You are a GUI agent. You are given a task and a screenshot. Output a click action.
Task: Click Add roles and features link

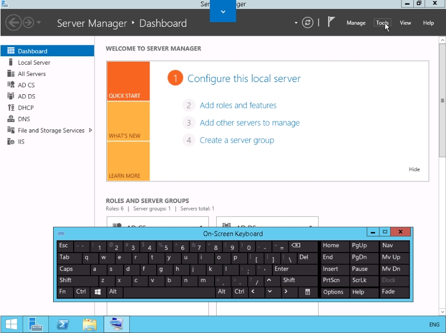[x=238, y=105]
